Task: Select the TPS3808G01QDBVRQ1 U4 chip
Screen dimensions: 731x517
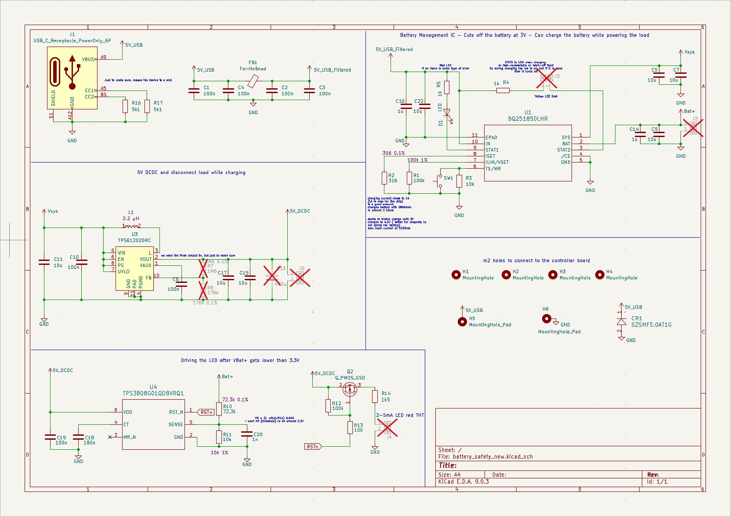Action: pos(153,424)
